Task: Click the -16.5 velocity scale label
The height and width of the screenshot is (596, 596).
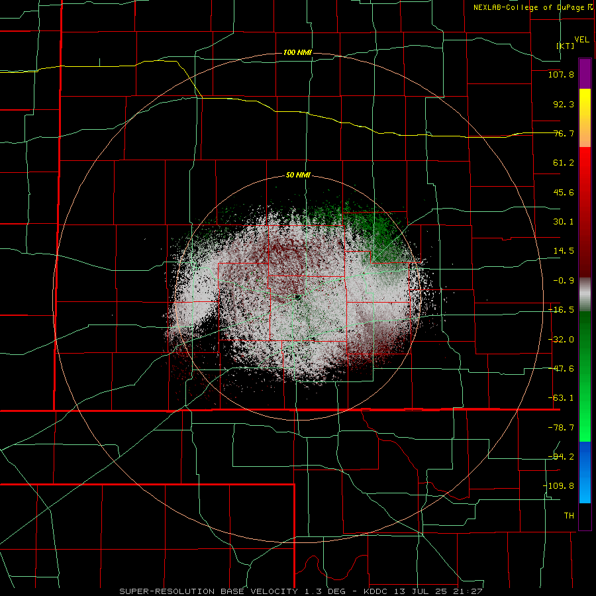Action: (561, 310)
